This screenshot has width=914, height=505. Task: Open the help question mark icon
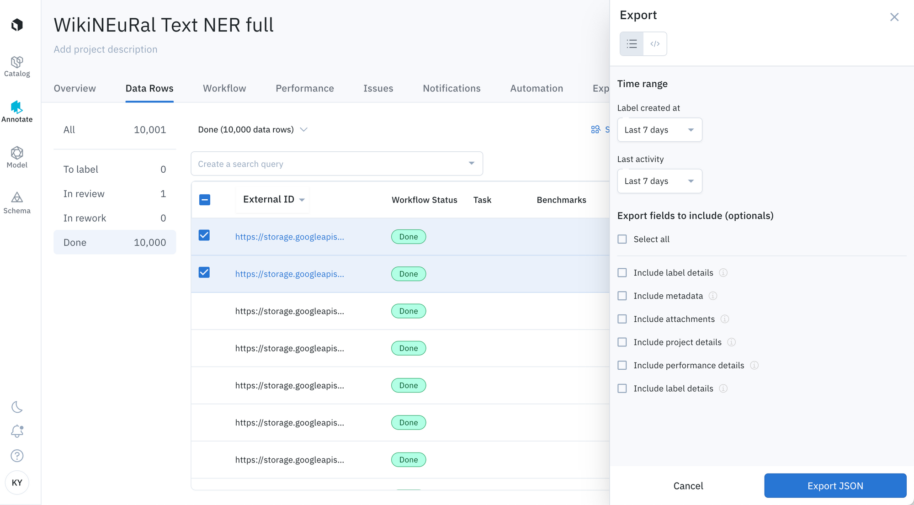tap(17, 456)
